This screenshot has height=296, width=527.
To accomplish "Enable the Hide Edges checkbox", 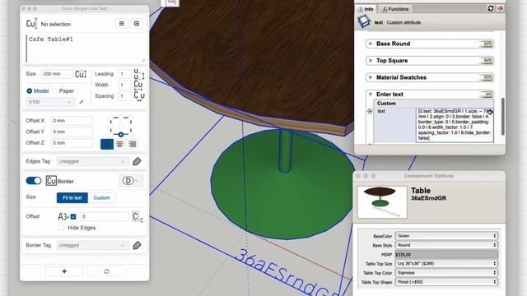I will (61, 228).
